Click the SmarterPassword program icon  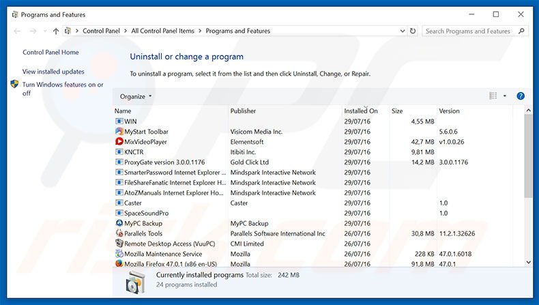119,172
